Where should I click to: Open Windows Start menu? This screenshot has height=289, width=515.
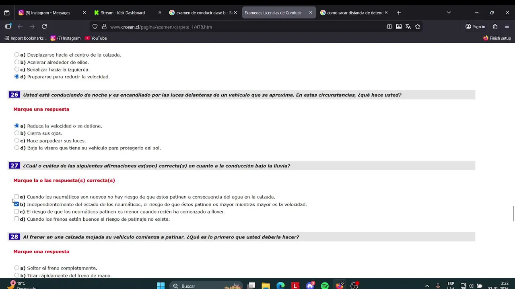[x=161, y=286]
